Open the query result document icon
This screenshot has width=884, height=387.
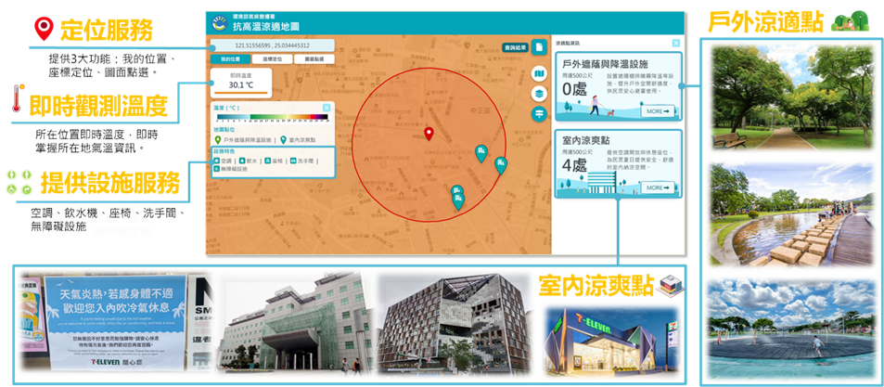coord(539,46)
